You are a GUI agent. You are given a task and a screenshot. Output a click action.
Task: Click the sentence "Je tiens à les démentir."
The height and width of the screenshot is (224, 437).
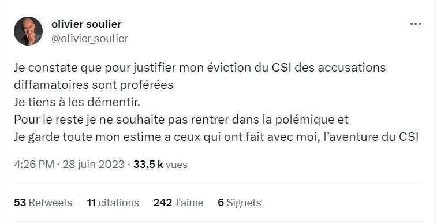coord(77,103)
